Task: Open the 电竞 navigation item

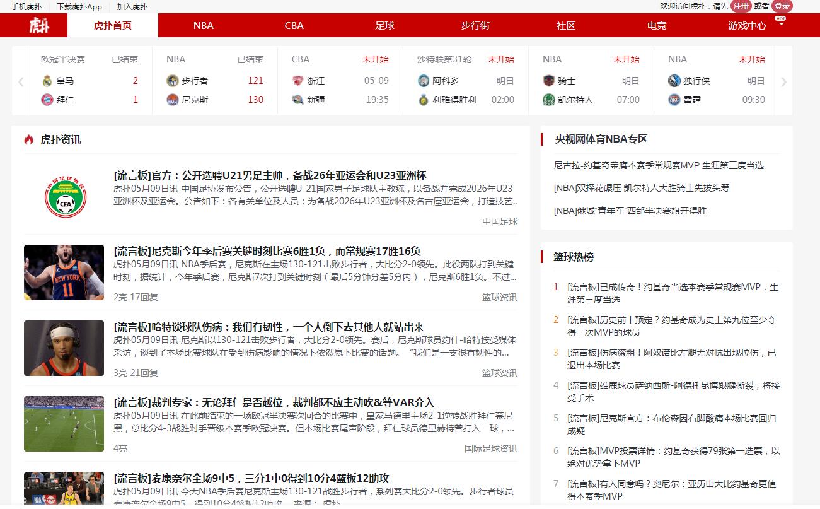Action: 657,26
